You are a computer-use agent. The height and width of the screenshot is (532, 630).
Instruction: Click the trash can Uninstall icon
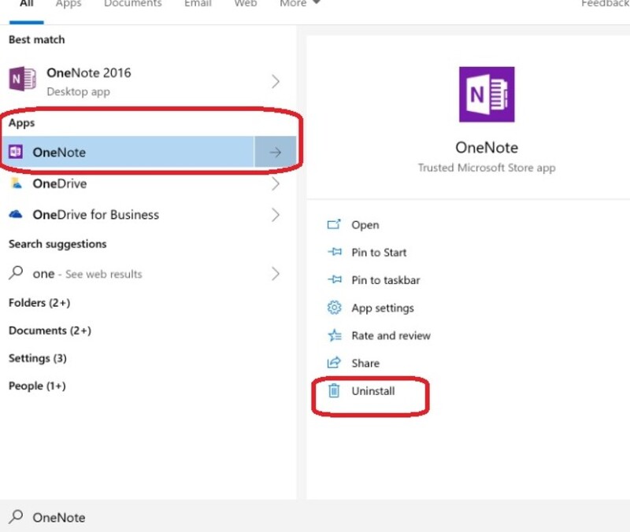click(334, 390)
